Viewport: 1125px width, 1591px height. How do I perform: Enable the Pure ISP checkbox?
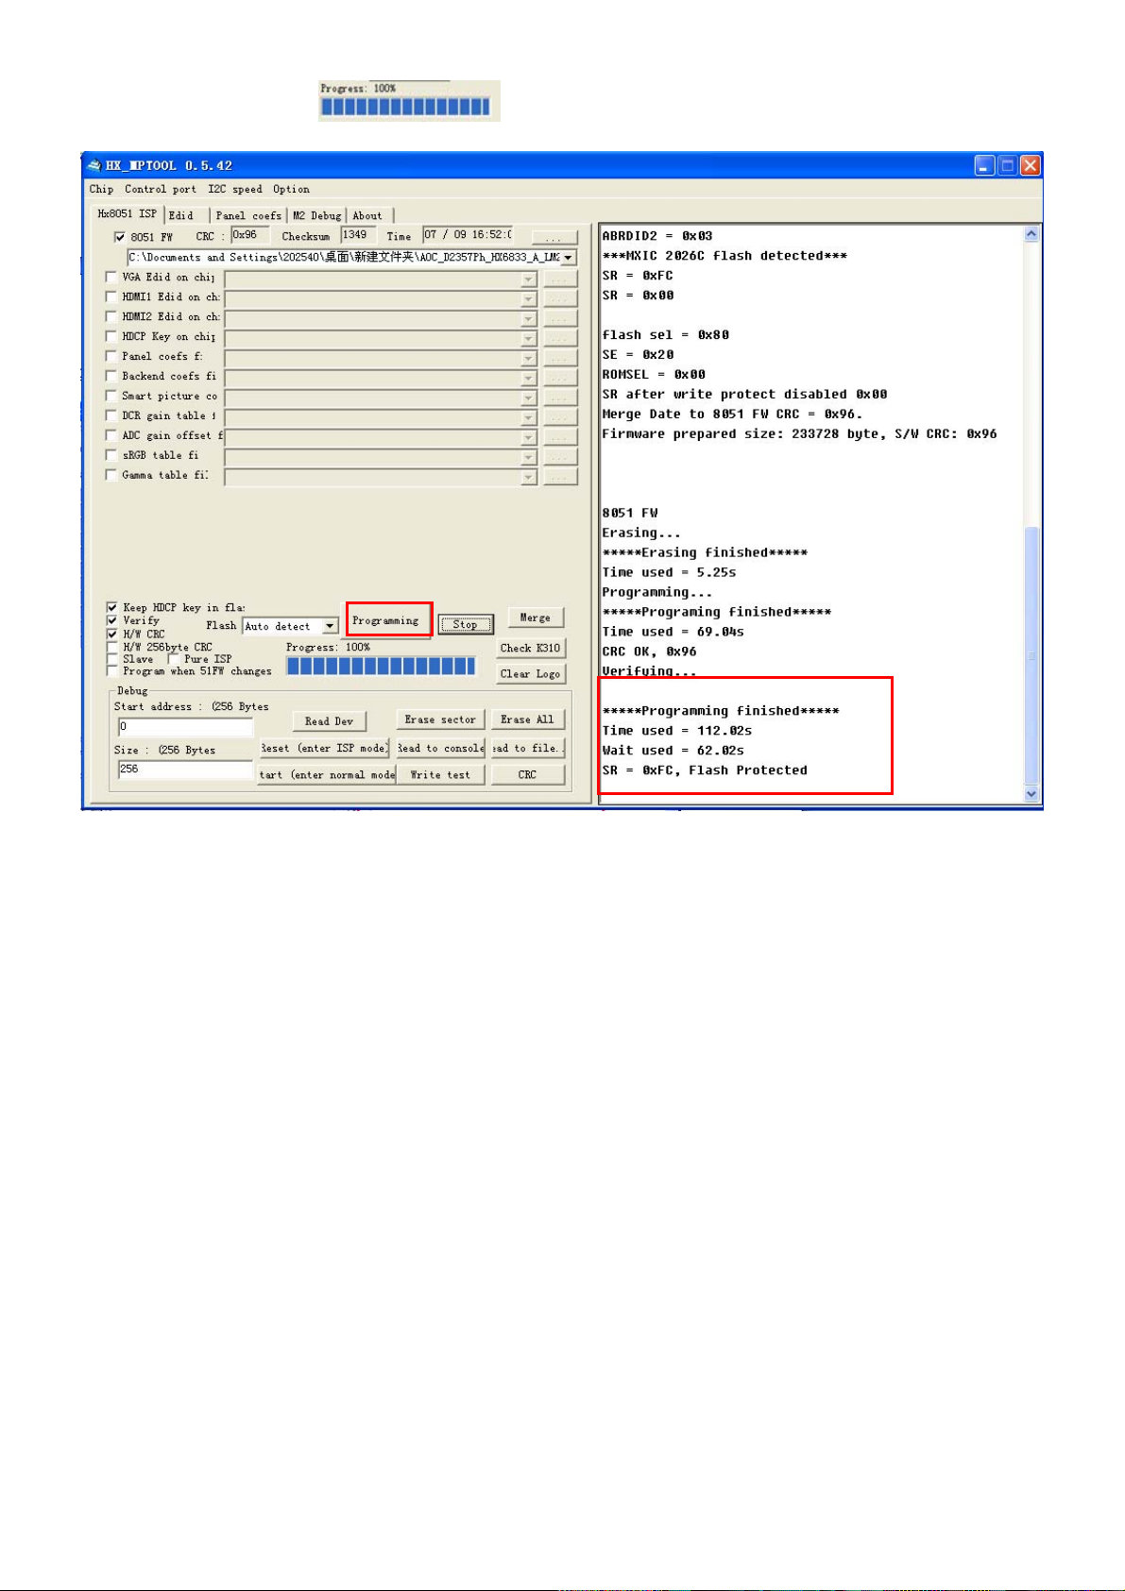pos(173,659)
